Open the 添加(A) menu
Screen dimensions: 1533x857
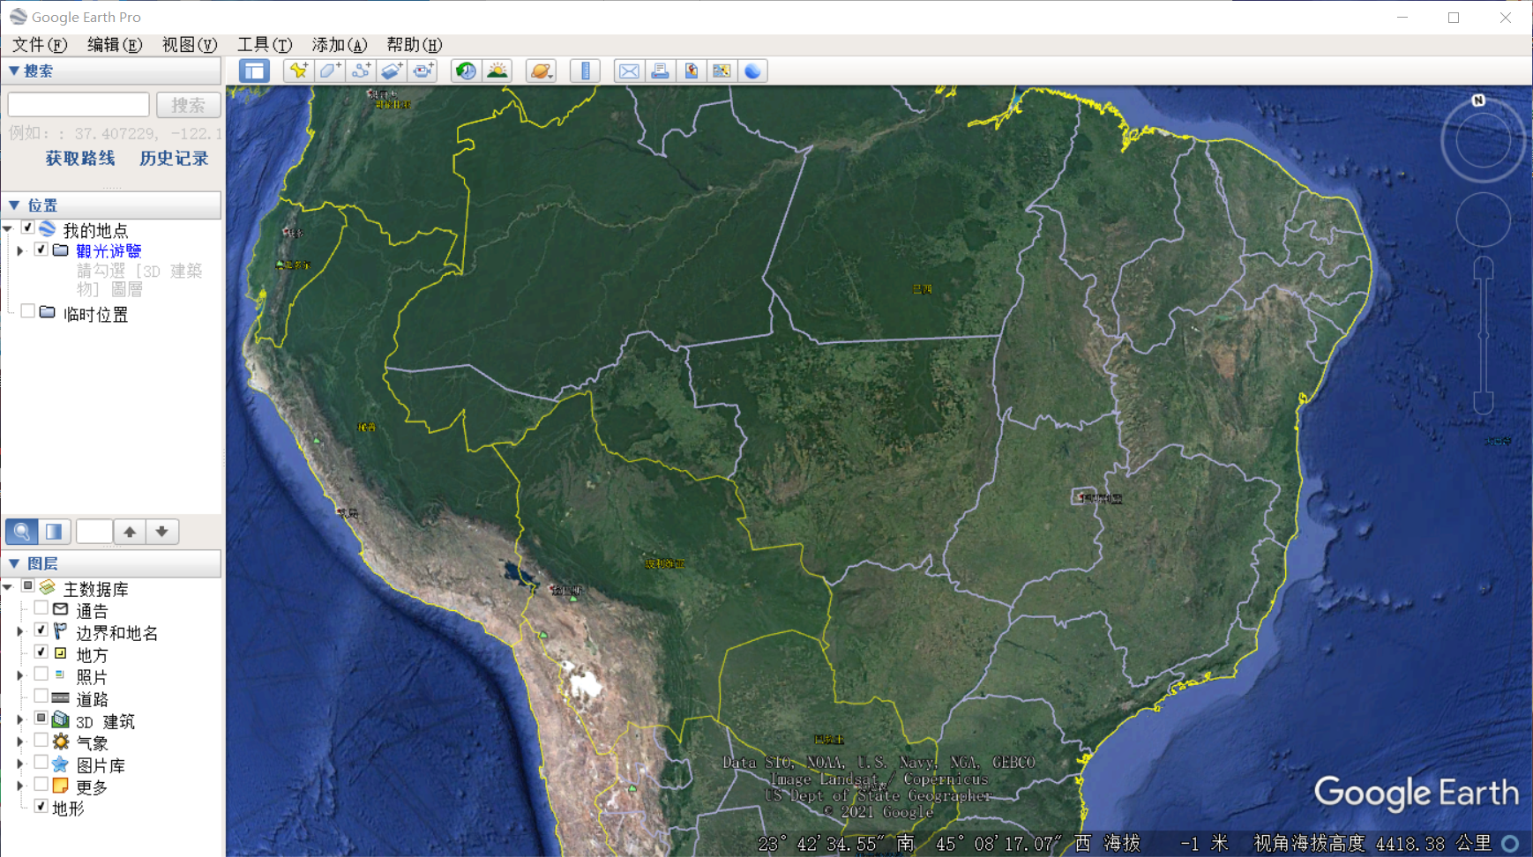(x=339, y=45)
